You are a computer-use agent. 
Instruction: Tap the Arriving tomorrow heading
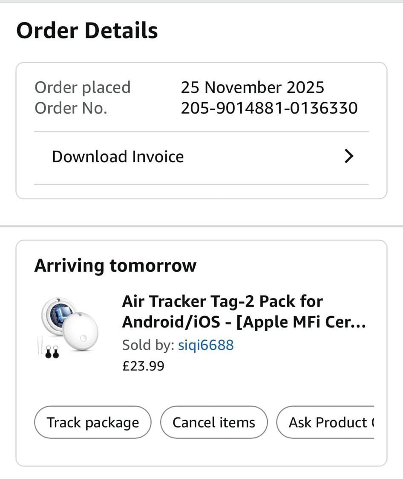click(x=115, y=265)
